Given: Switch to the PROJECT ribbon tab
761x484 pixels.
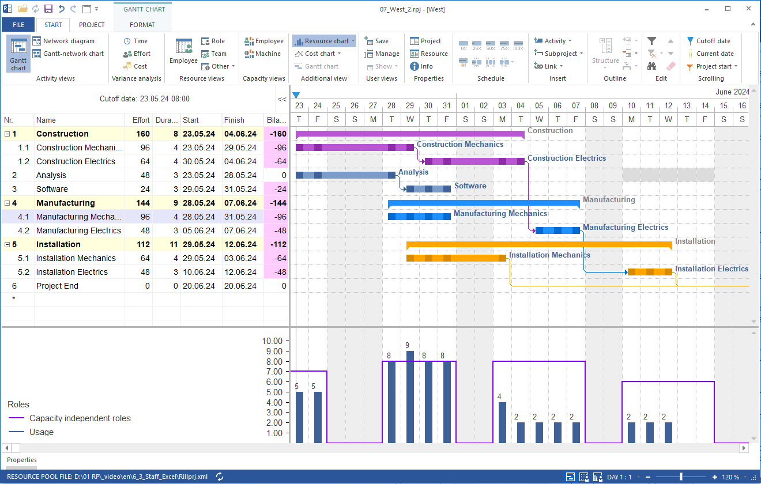Looking at the screenshot, I should click(91, 25).
